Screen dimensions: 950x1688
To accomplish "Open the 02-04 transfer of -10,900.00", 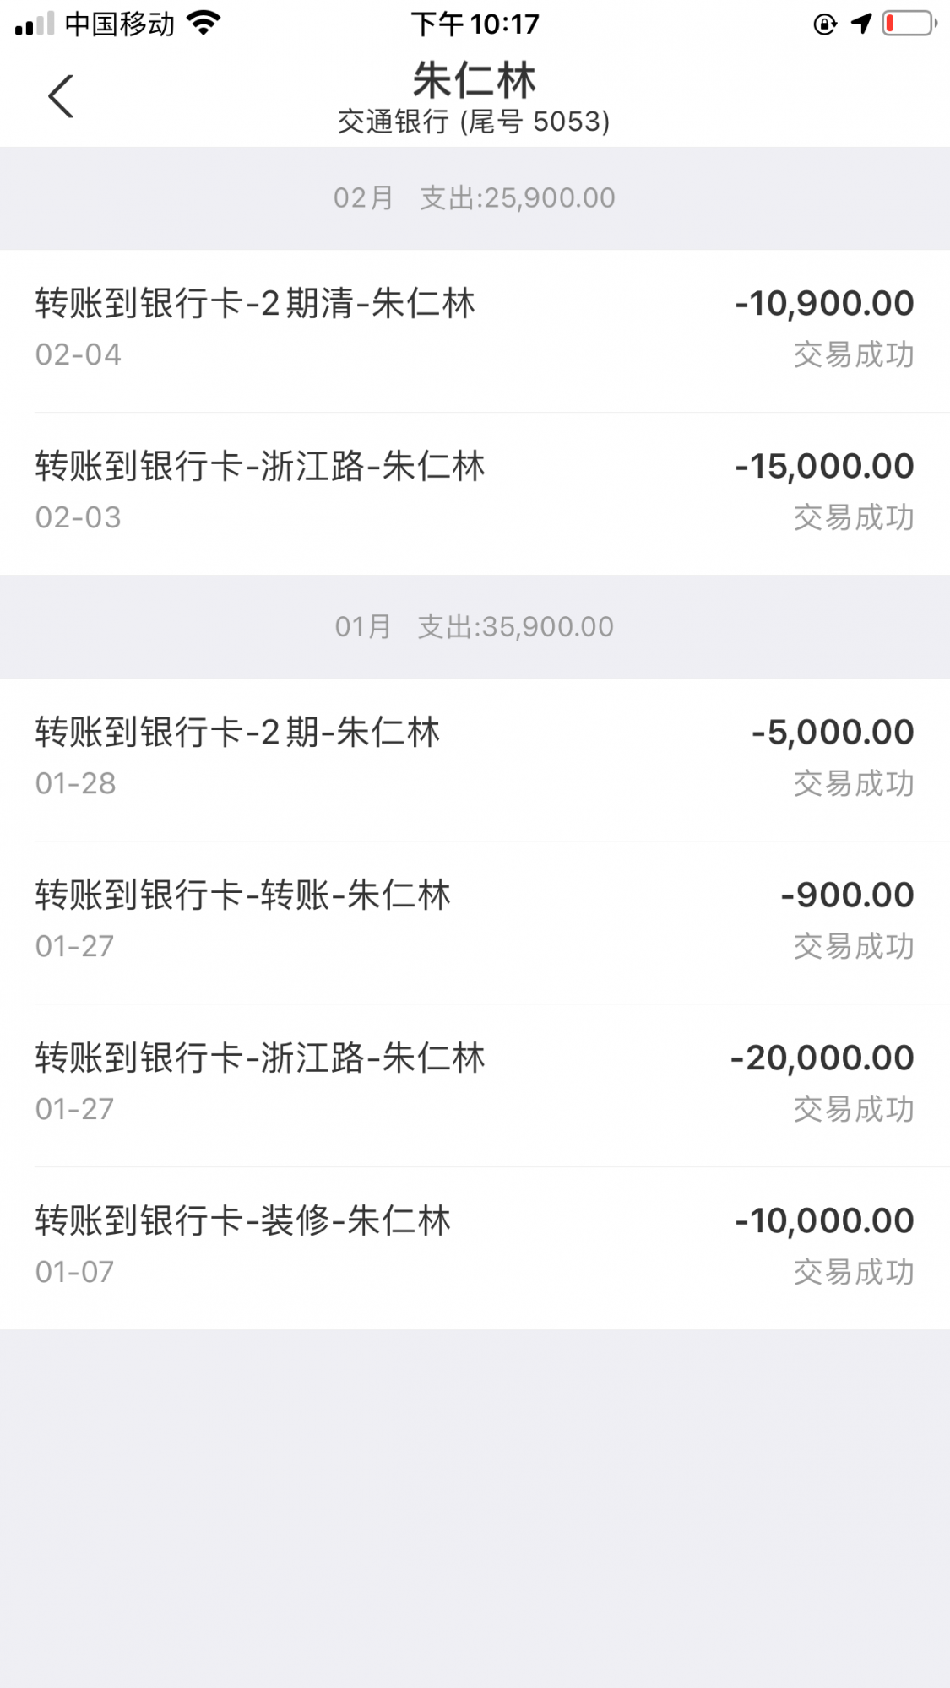I will [475, 329].
